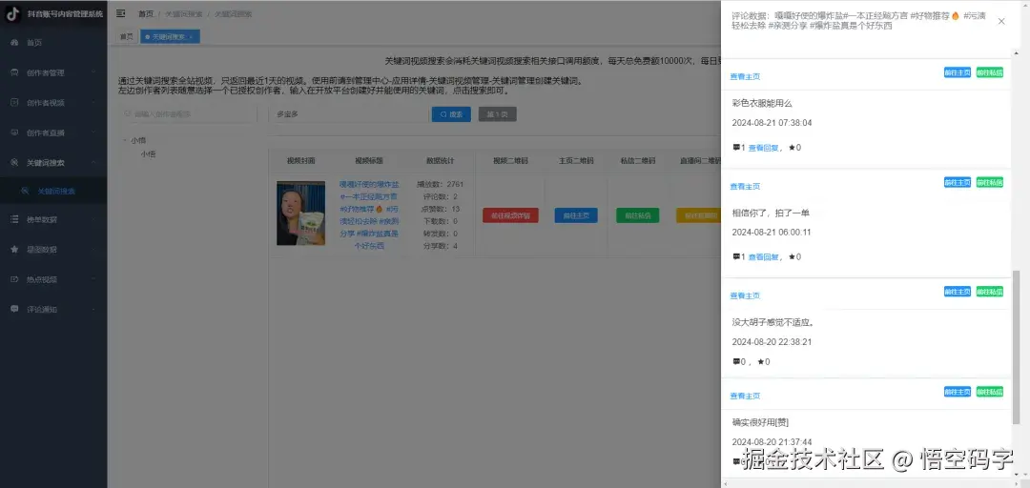The image size is (1030, 488).
Task: Collapse 关键词搜索 menu via its chevron
Action: [x=93, y=162]
